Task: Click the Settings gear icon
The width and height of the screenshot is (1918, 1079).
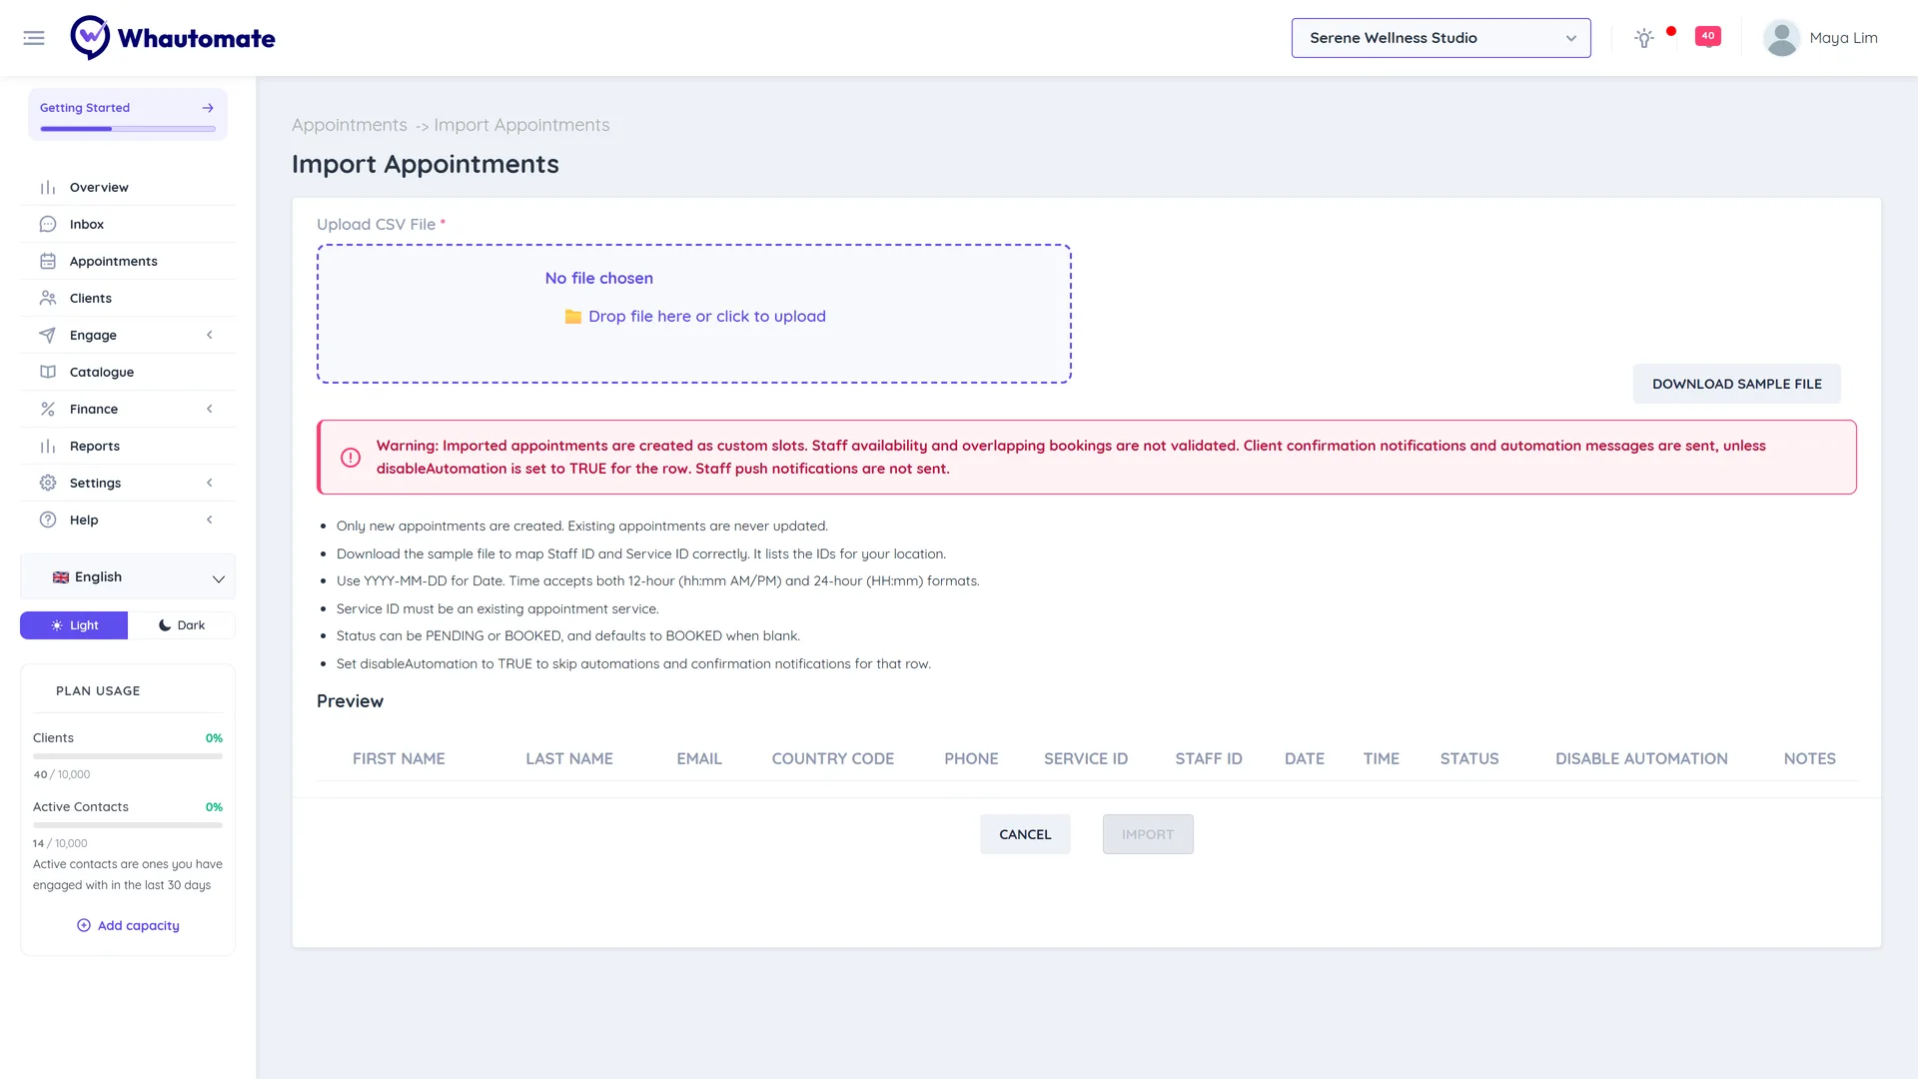Action: (x=48, y=484)
